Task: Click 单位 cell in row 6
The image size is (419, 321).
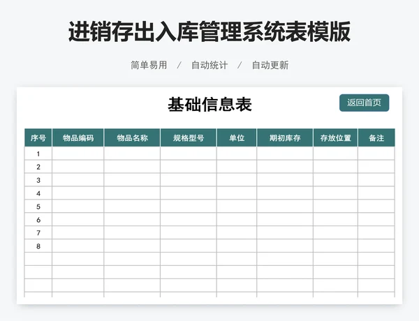Action: pyautogui.click(x=237, y=220)
